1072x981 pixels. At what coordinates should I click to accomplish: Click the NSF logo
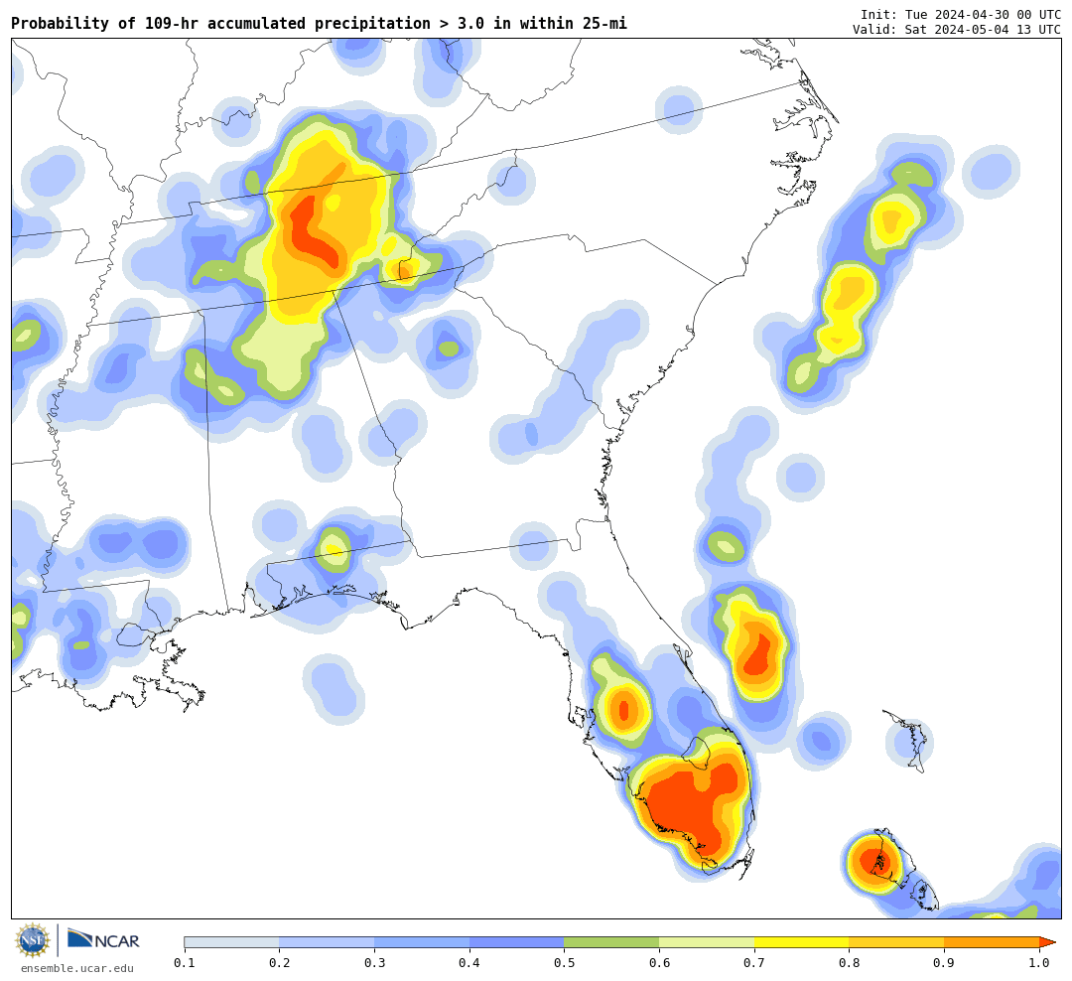[x=33, y=940]
